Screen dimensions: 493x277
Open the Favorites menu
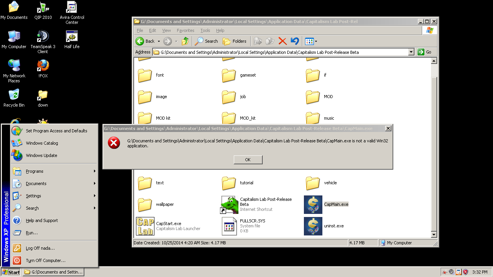click(x=186, y=30)
